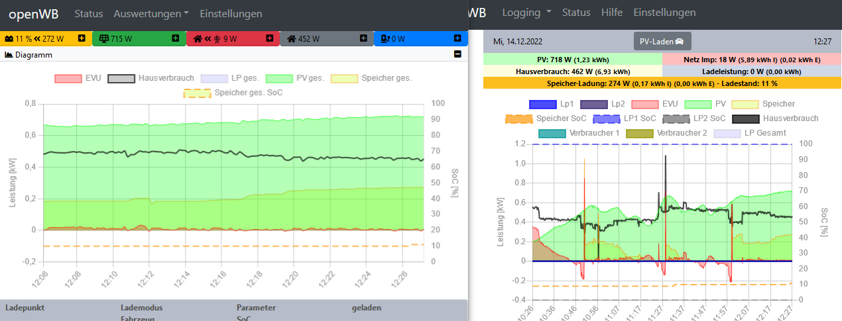Expand the yellow battery storage card
Screen dimensions: 842x321
pyautogui.click(x=82, y=39)
